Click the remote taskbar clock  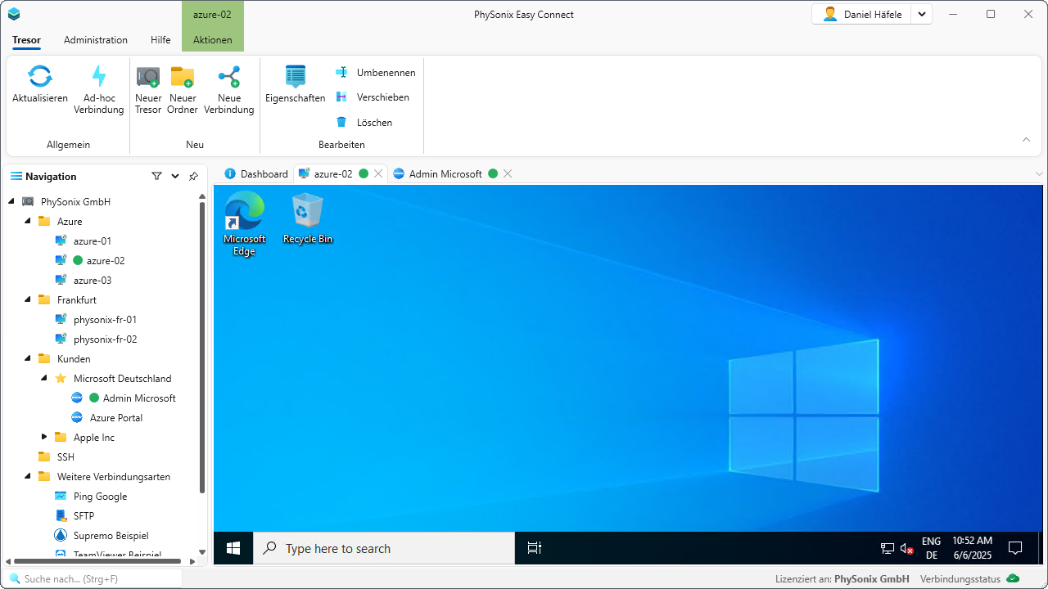click(x=972, y=548)
